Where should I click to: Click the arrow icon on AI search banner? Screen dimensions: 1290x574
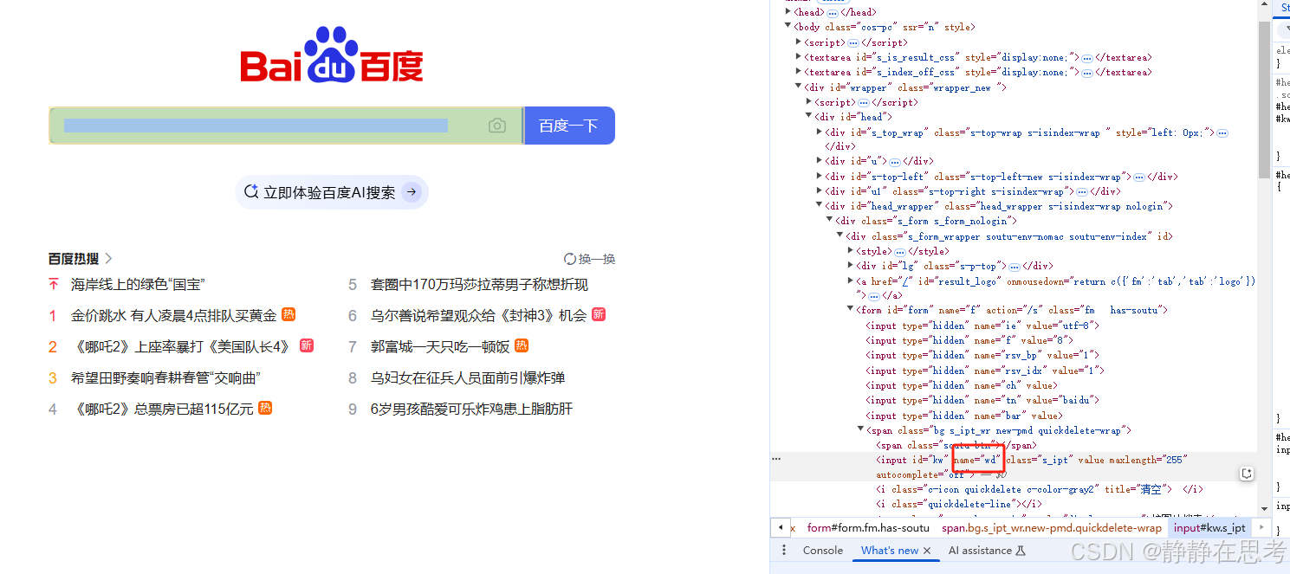pos(412,192)
